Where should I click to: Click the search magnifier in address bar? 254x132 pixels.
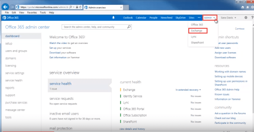[70, 7]
